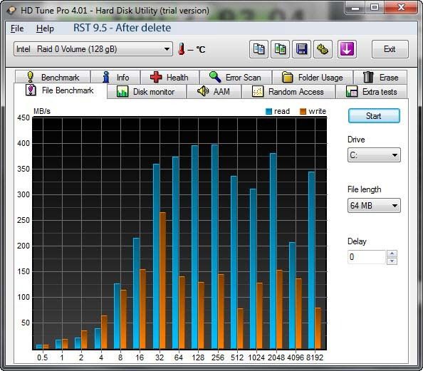Open the Help menu

click(x=45, y=28)
